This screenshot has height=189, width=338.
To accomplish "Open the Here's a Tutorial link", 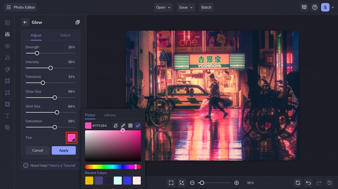I will pos(62,166).
